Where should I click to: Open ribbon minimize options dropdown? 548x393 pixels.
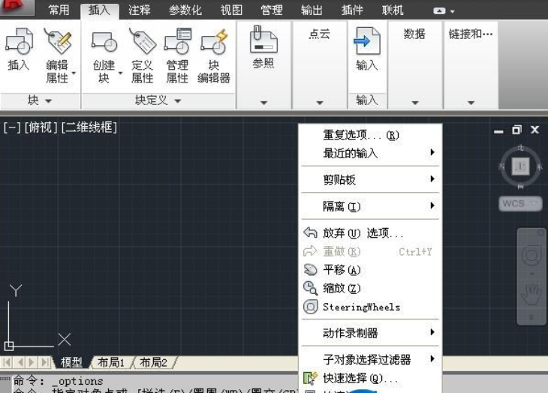pos(452,11)
